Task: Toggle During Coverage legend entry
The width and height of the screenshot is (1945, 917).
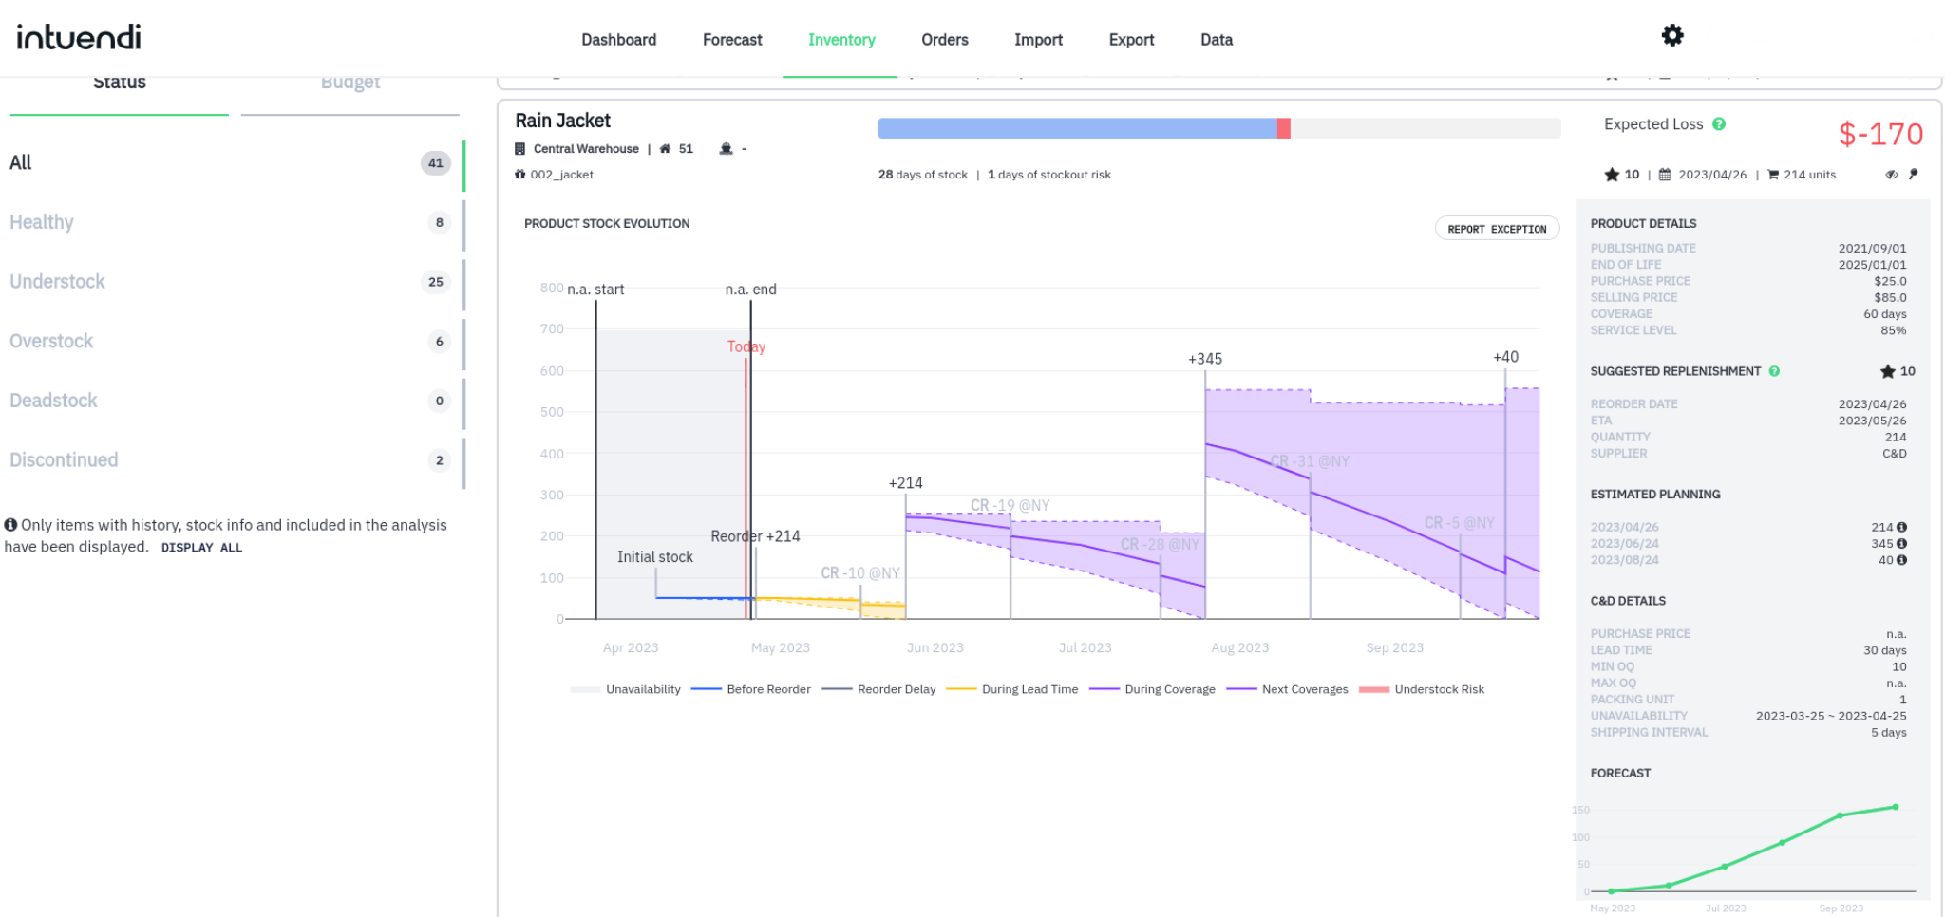Action: point(1153,690)
